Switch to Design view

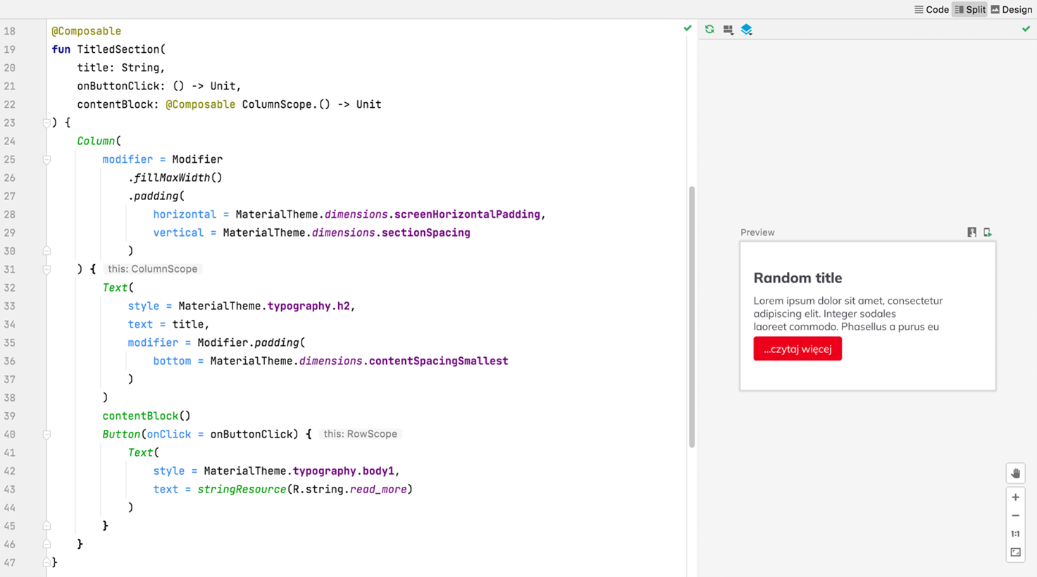[x=1012, y=9]
